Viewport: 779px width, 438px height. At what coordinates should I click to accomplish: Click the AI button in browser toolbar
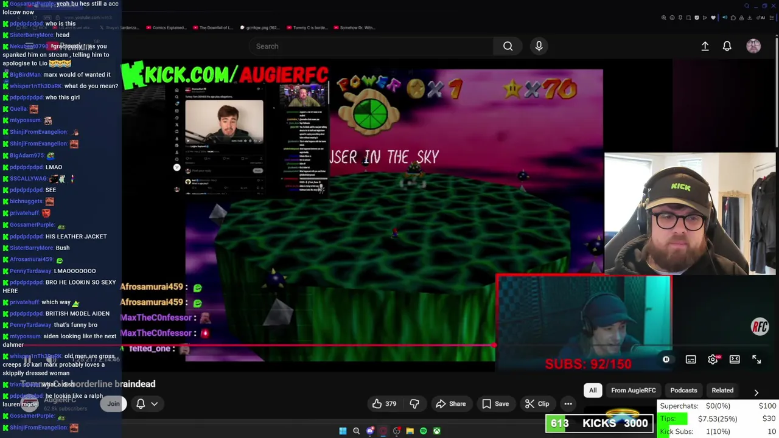(x=760, y=18)
